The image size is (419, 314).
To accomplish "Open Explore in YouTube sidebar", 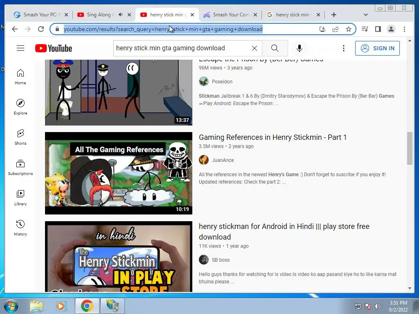I will pos(20,107).
